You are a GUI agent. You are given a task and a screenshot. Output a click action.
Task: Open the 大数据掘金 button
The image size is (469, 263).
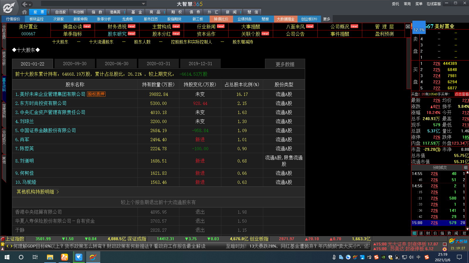point(286,19)
